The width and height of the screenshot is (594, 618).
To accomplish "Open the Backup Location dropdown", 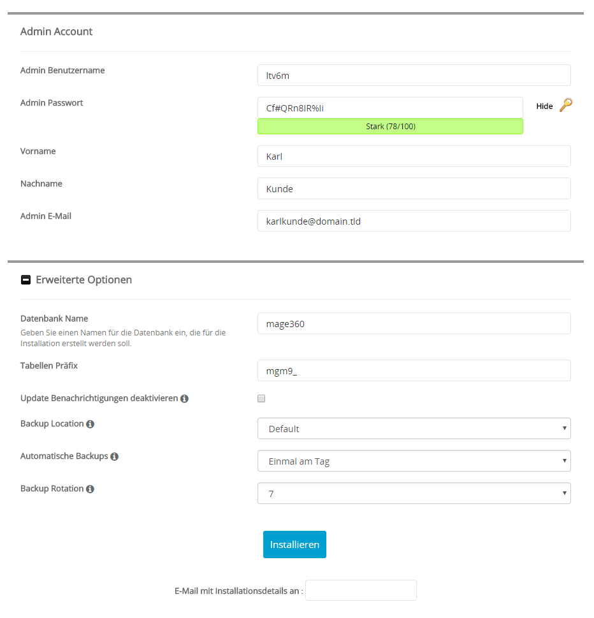I will click(414, 428).
